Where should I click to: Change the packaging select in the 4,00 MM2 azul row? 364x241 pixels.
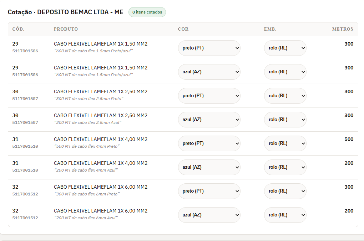tap(285, 167)
